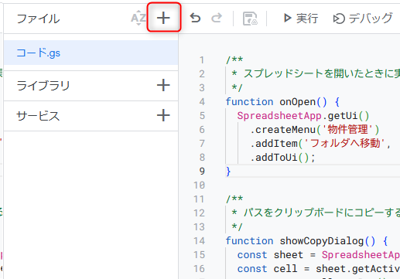The height and width of the screenshot is (279, 400).
Task: Click the const cell = sheet.getActiv line
Action: coord(318,269)
